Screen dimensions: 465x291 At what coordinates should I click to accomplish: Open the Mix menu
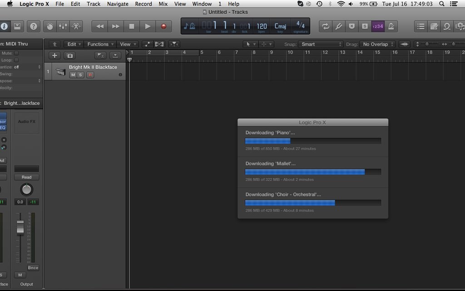pos(163,4)
